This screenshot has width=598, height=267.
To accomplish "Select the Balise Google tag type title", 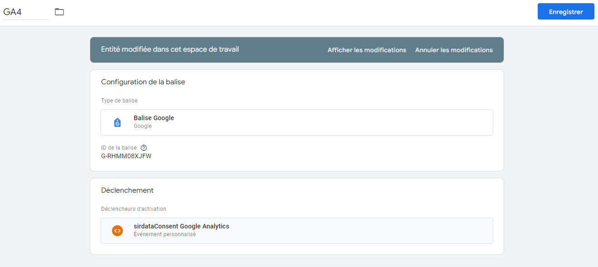I will tap(154, 118).
